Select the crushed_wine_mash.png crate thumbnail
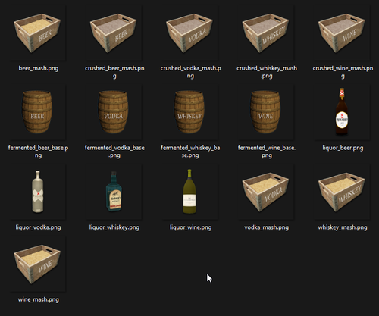Image resolution: width=379 pixels, height=316 pixels. tap(342, 33)
